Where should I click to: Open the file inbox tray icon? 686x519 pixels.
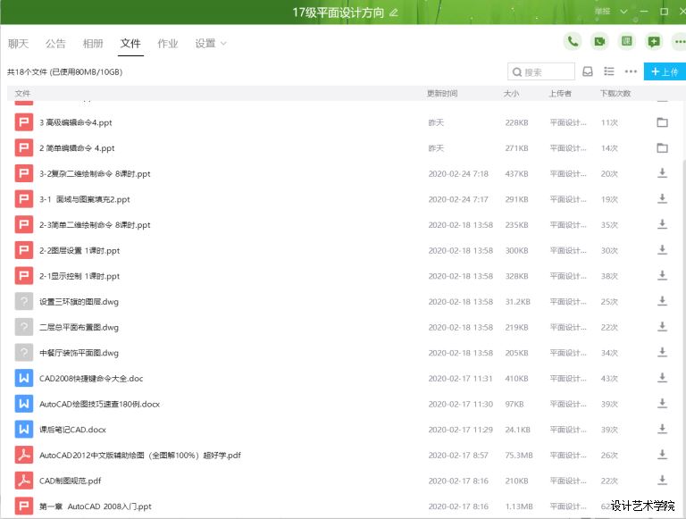tap(588, 71)
